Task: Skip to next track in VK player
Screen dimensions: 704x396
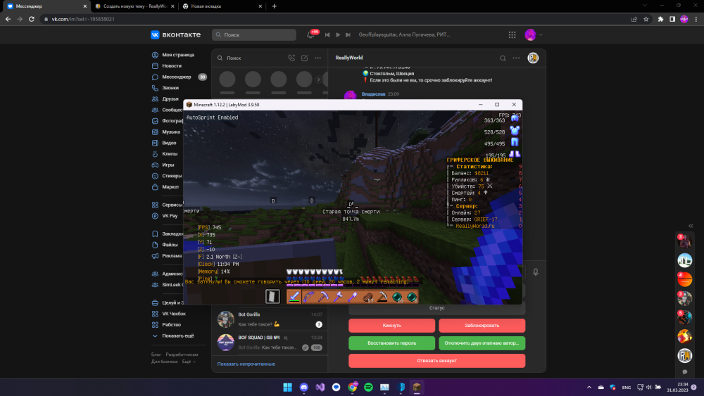Action: click(348, 34)
